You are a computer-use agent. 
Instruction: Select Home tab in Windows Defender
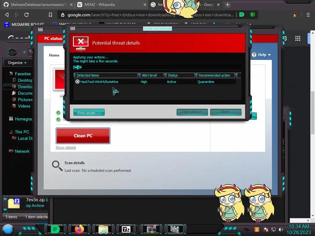pyautogui.click(x=54, y=55)
